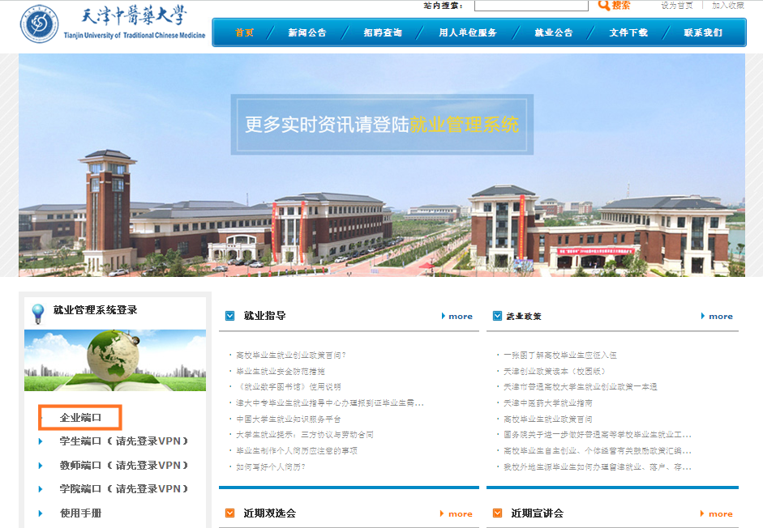The height and width of the screenshot is (528, 763).
Task: Open the highlighted 企业端口 link
Action: coord(81,418)
